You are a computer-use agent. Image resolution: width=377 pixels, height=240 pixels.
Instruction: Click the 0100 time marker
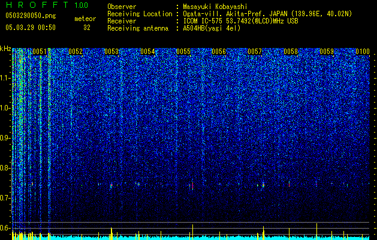click(363, 52)
